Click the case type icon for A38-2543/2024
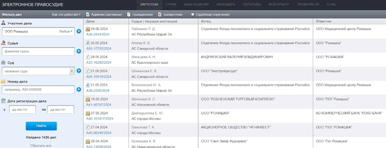The height and width of the screenshot is (148, 386). pos(88,29)
